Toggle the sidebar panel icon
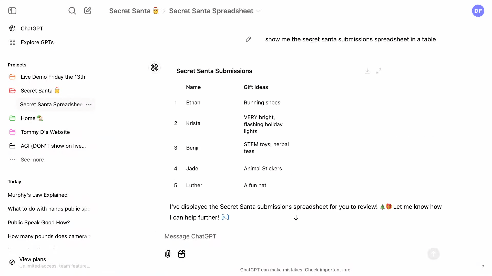Image resolution: width=492 pixels, height=276 pixels. (12, 11)
